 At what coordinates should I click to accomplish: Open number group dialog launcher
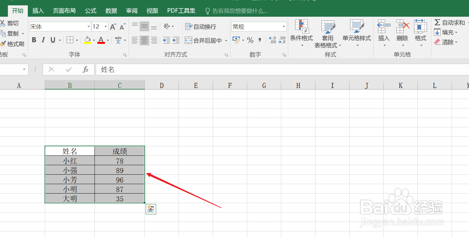click(284, 55)
